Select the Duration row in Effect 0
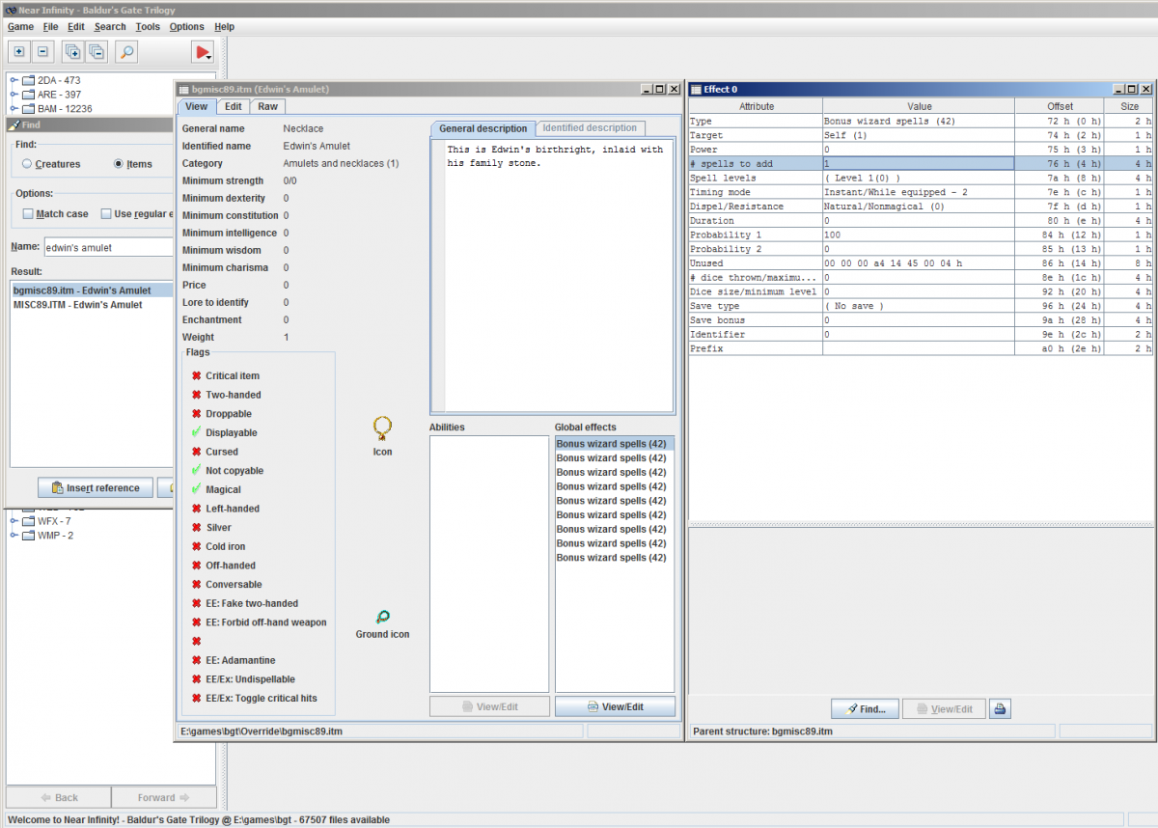Image resolution: width=1158 pixels, height=828 pixels. pyautogui.click(x=921, y=221)
